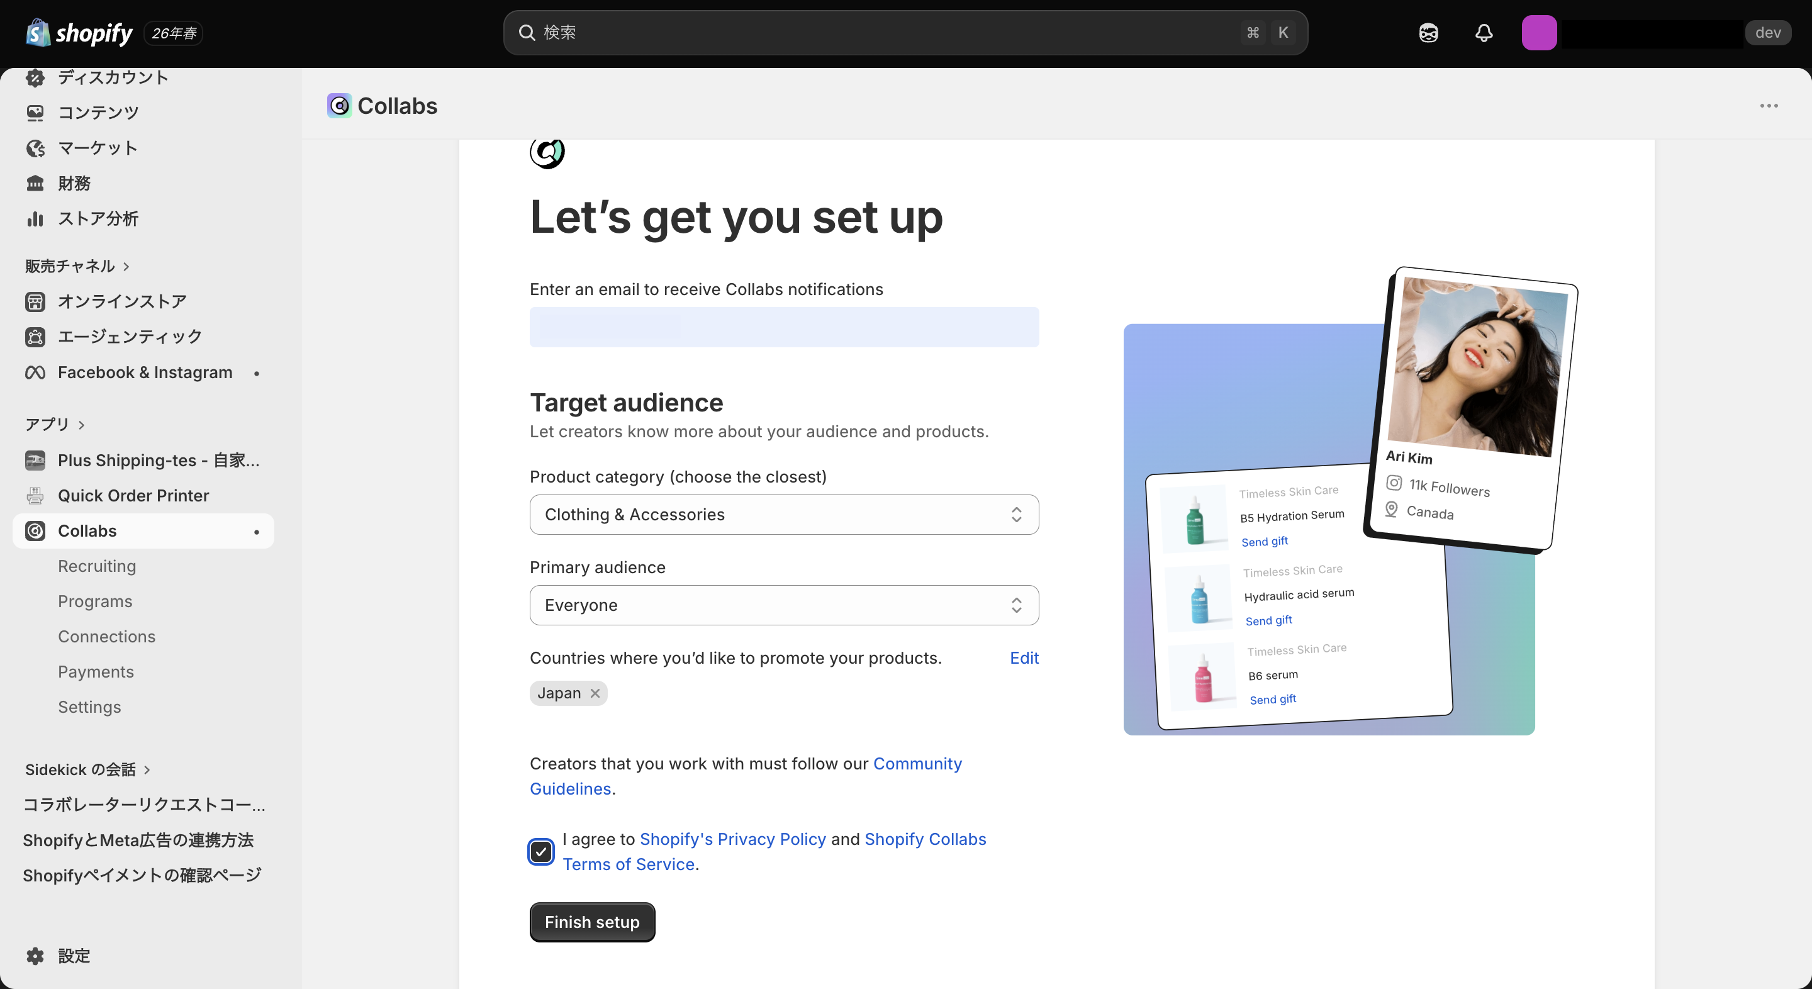The image size is (1812, 989).
Task: Open Shopify's Privacy Policy link
Action: pyautogui.click(x=733, y=839)
